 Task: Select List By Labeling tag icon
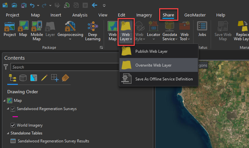(65, 78)
